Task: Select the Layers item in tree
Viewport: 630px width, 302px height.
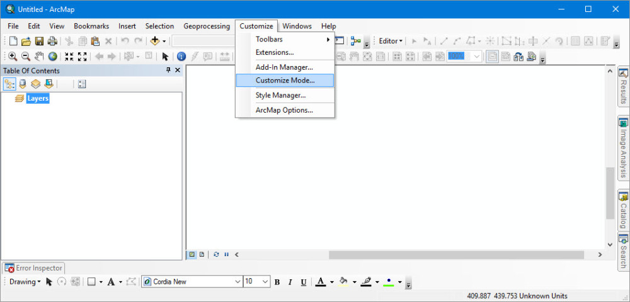Action: tap(38, 98)
